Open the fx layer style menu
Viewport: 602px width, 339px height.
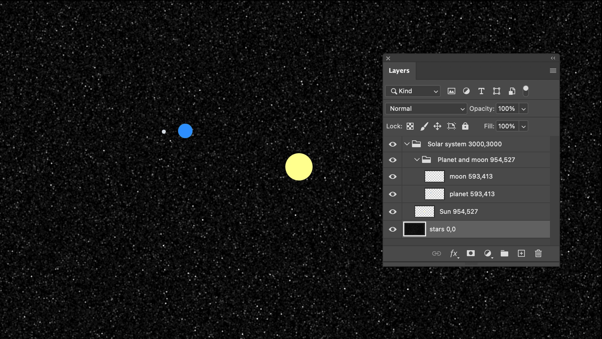click(x=454, y=253)
